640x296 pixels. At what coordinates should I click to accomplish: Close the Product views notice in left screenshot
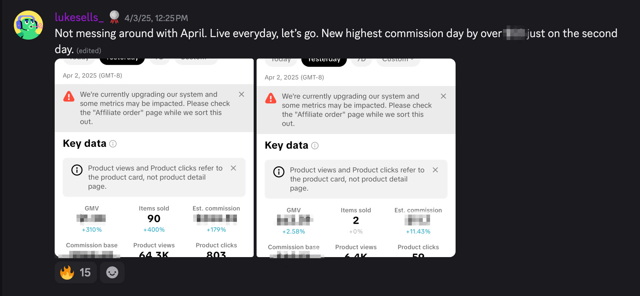point(233,168)
